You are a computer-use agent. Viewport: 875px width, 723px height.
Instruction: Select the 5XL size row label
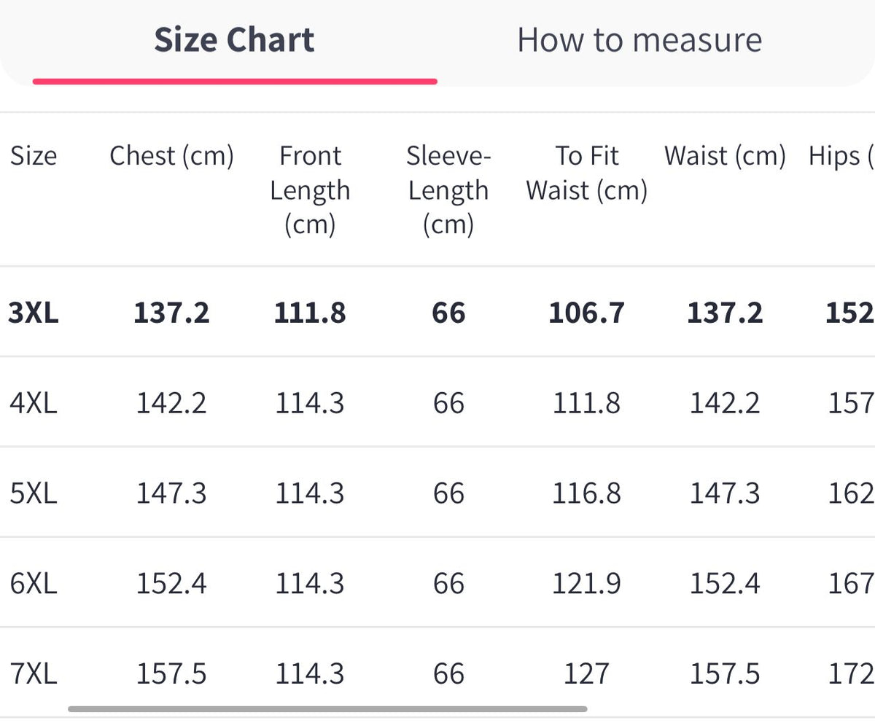(34, 493)
